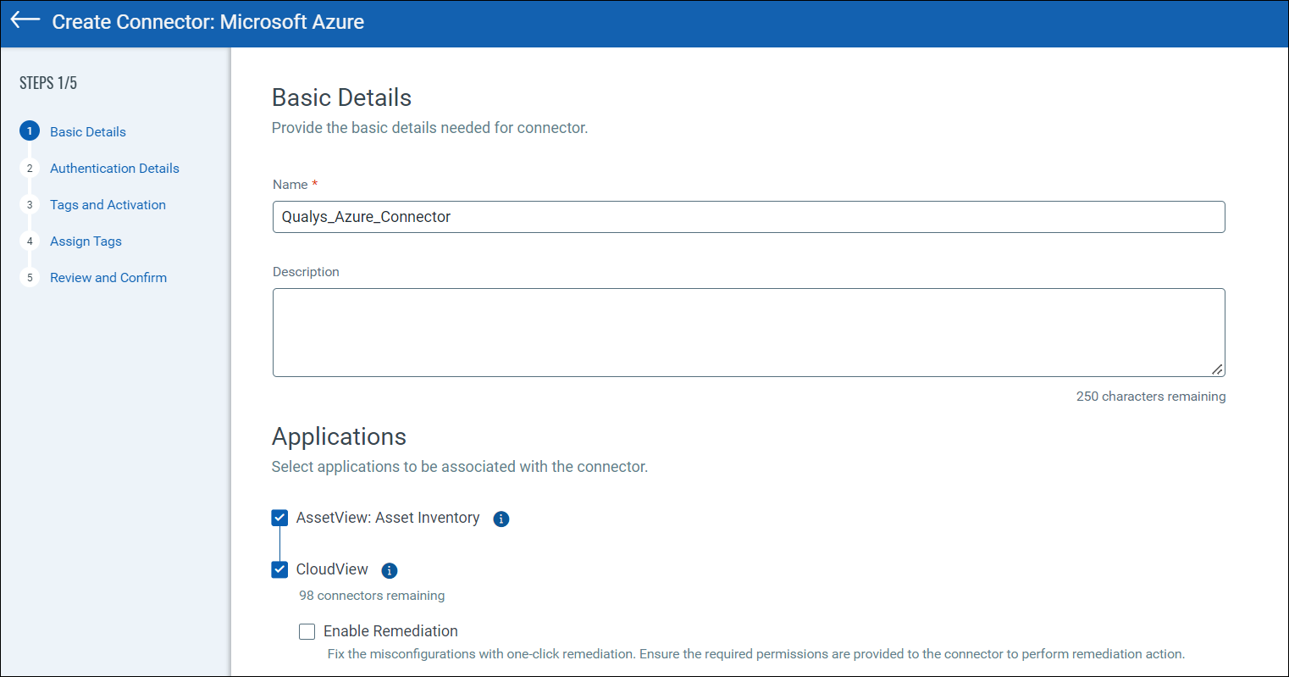Viewport: 1289px width, 677px height.
Task: Click the Name input field
Action: pyautogui.click(x=749, y=217)
